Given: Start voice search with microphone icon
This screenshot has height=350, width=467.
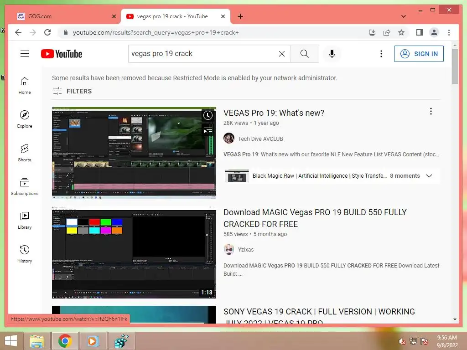Looking at the screenshot, I should (x=332, y=54).
